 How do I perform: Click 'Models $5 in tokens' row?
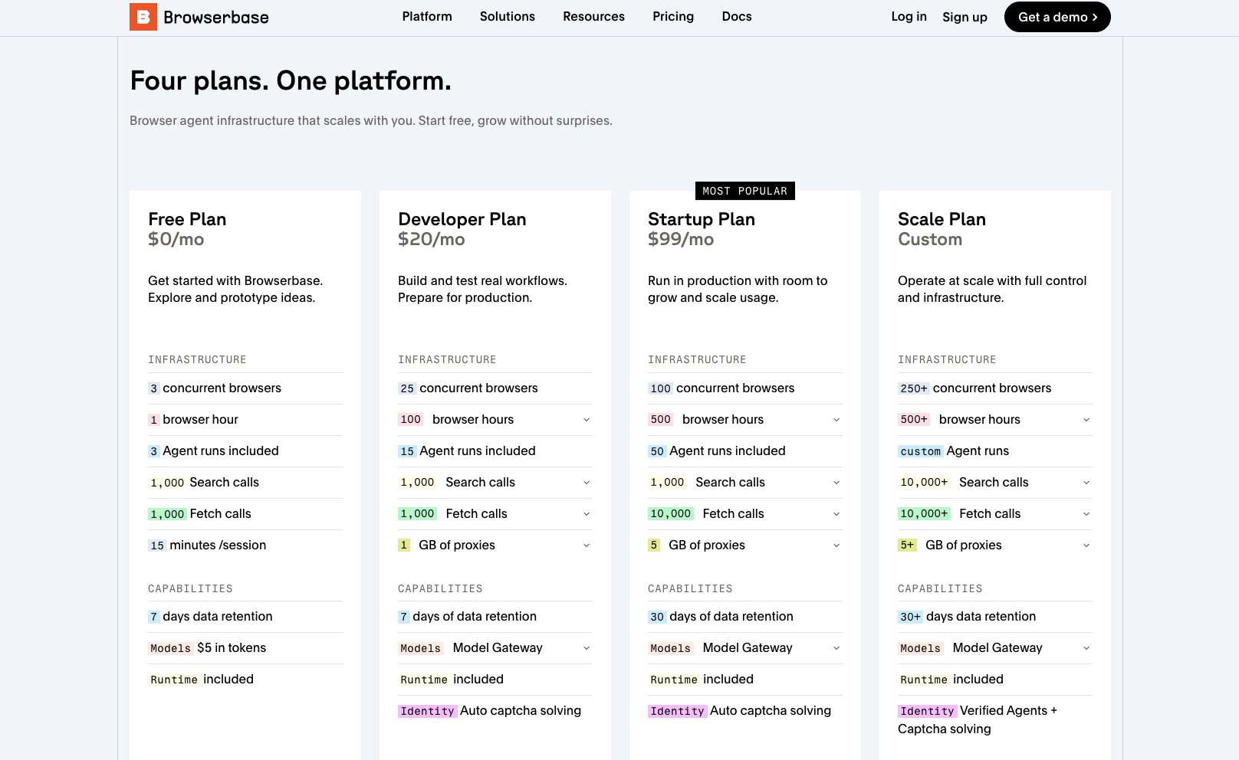(x=245, y=648)
